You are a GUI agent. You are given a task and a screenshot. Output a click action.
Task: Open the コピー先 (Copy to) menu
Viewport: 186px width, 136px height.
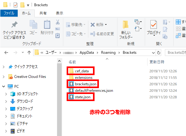click(x=76, y=34)
